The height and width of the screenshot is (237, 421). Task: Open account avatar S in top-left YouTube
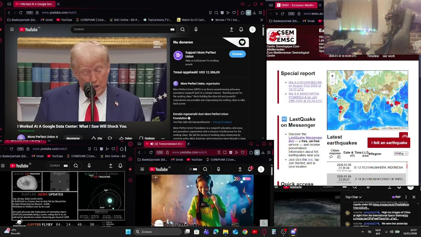(x=252, y=29)
